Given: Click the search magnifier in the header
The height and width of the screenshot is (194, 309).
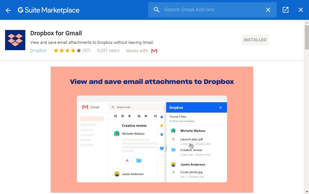Looking at the screenshot, I should 156,10.
